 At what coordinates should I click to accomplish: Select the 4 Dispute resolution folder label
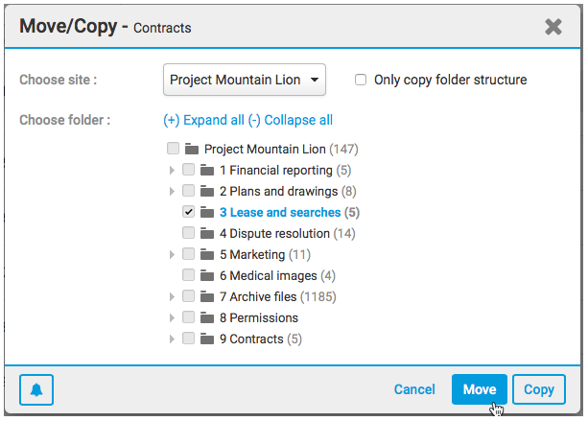(x=274, y=234)
